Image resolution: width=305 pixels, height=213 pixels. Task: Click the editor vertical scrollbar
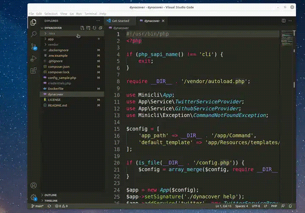tap(294, 117)
